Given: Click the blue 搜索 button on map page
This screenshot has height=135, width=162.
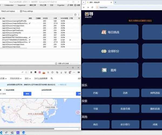Looking at the screenshot, I should (27, 94).
